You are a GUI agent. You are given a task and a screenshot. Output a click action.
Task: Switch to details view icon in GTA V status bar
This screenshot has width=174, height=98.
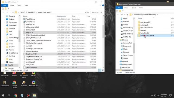100,70
